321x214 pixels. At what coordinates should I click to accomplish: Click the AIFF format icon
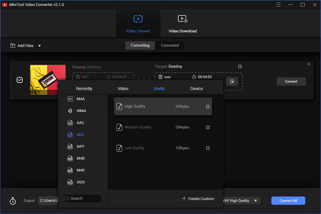tap(70, 147)
